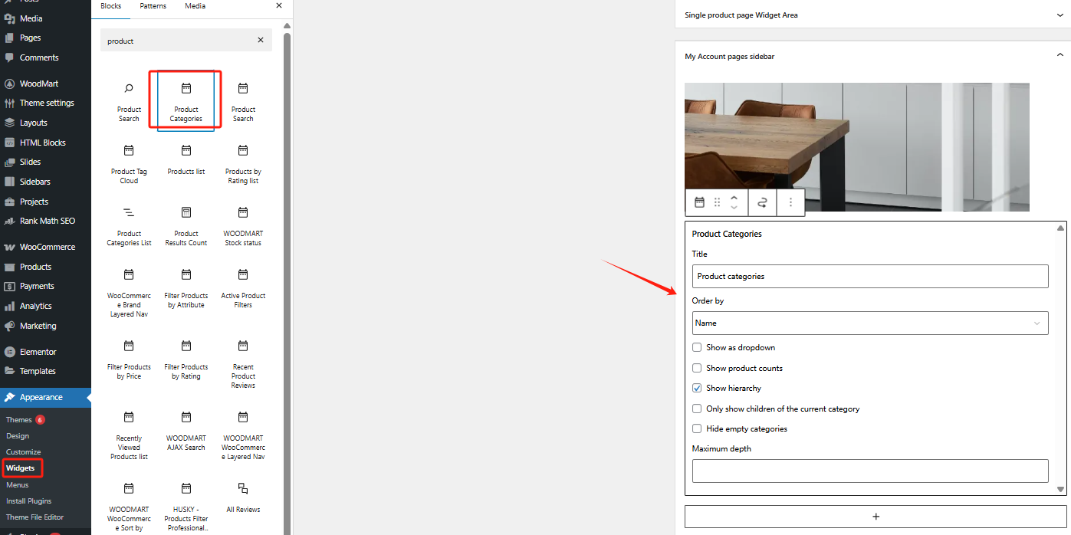Click move to widget area toolbar icon
This screenshot has width=1071, height=535.
coord(762,202)
